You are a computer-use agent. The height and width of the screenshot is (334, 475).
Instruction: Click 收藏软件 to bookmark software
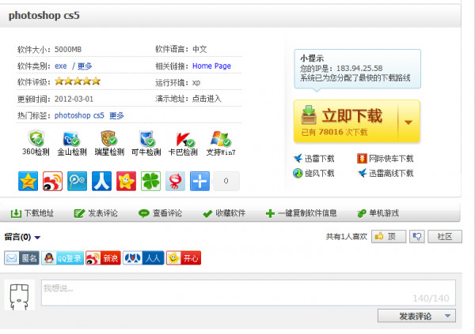pyautogui.click(x=224, y=213)
